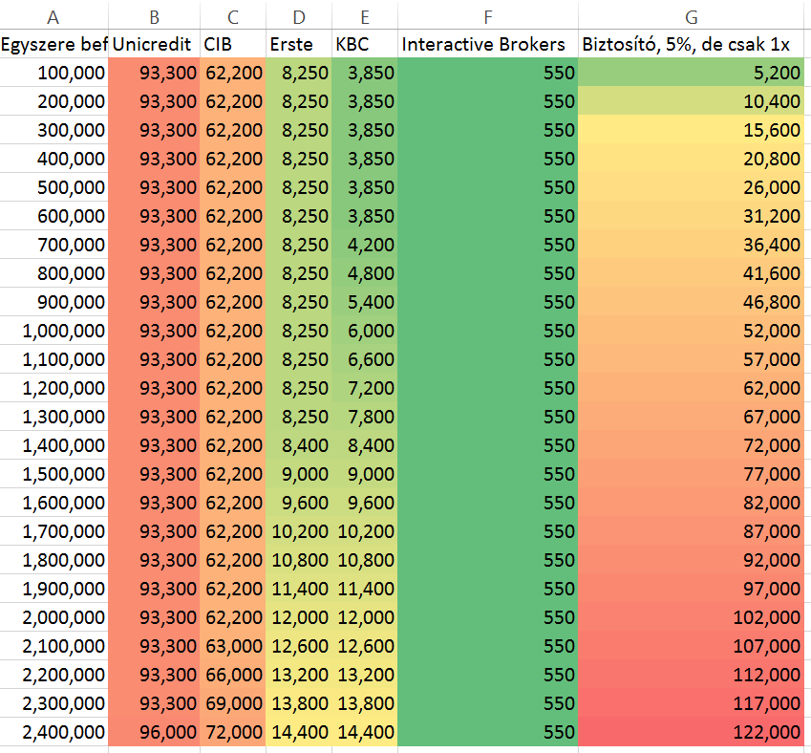Select CIB cell showing 63,000

tap(233, 646)
